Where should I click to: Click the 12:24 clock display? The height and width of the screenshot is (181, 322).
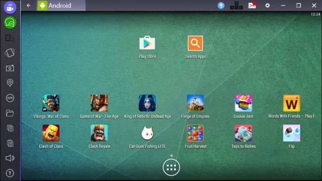[316, 14]
